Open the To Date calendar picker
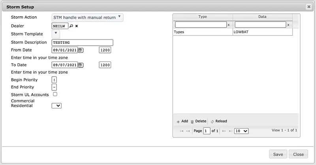 (81, 65)
